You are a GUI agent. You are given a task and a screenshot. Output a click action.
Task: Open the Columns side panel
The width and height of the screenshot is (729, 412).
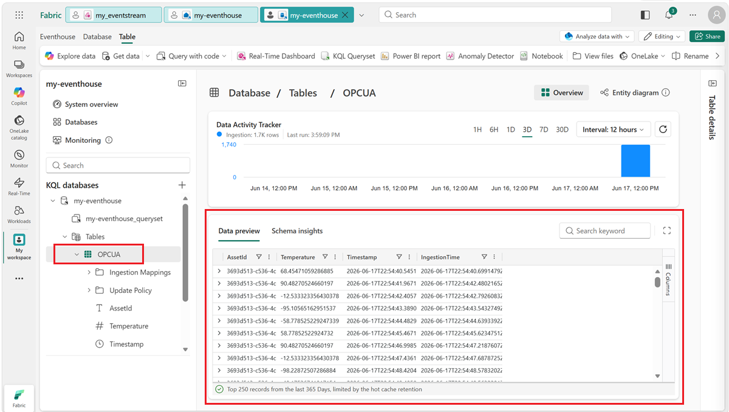coord(668,280)
